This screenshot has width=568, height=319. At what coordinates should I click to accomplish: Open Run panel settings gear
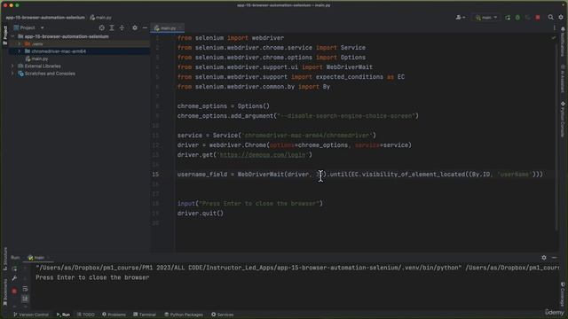[544, 258]
